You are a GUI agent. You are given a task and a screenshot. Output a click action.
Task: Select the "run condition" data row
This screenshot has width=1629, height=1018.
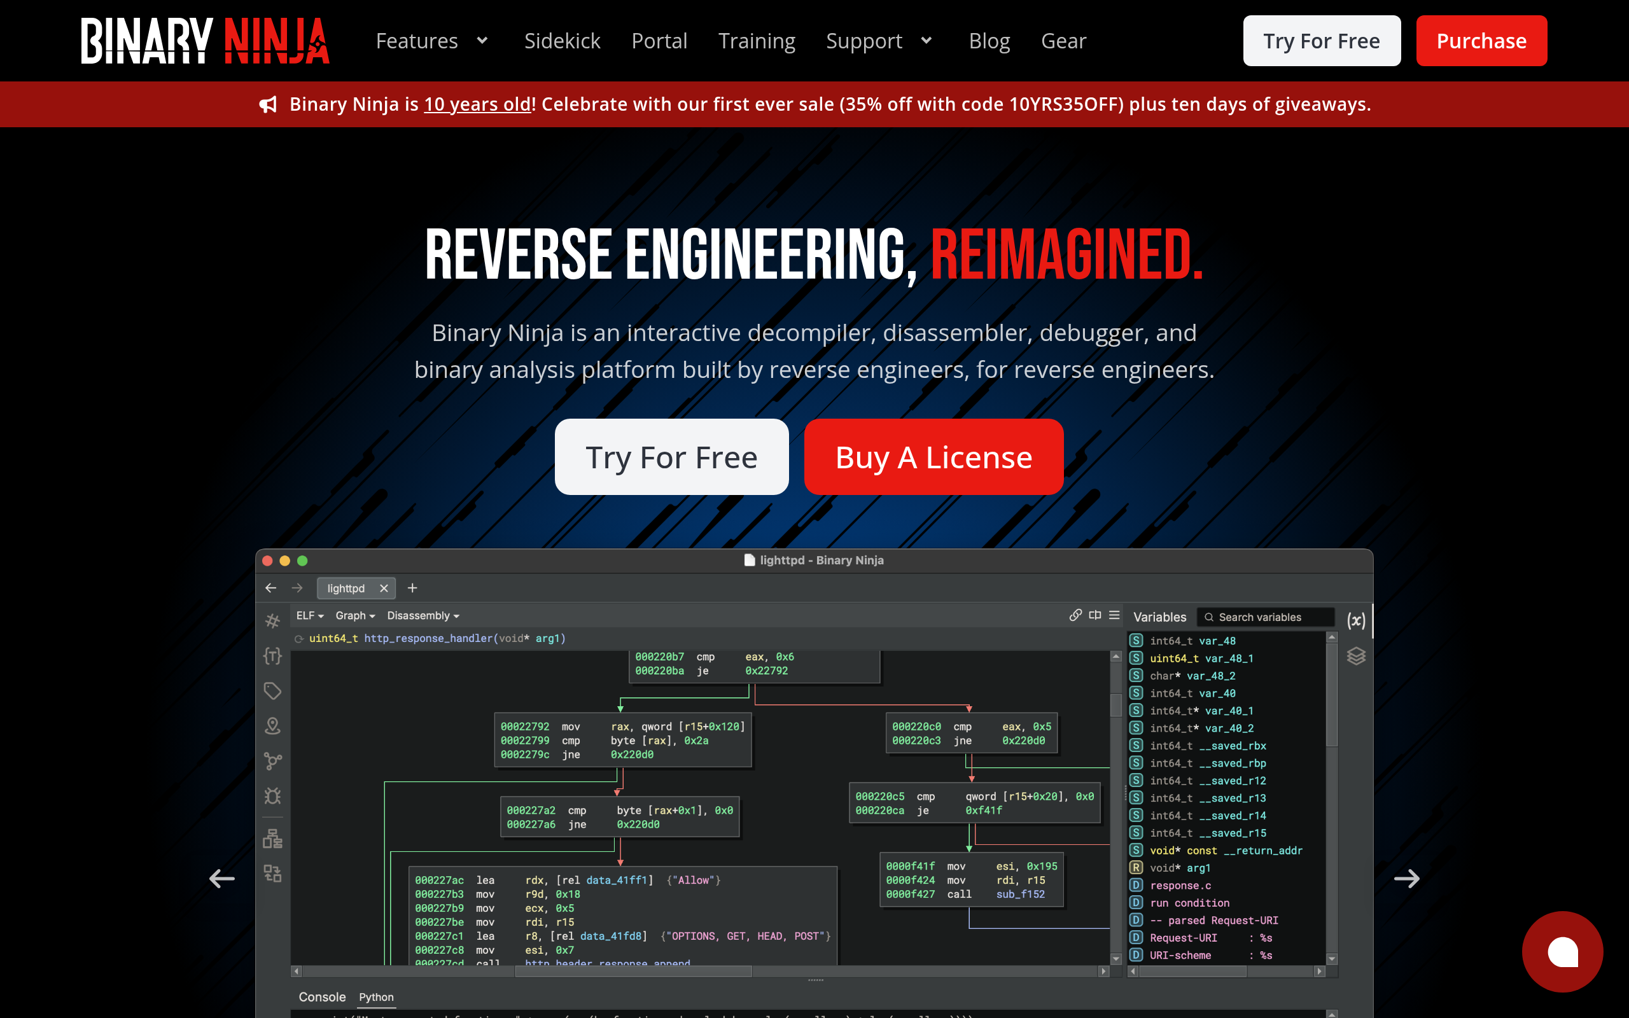(x=1226, y=903)
